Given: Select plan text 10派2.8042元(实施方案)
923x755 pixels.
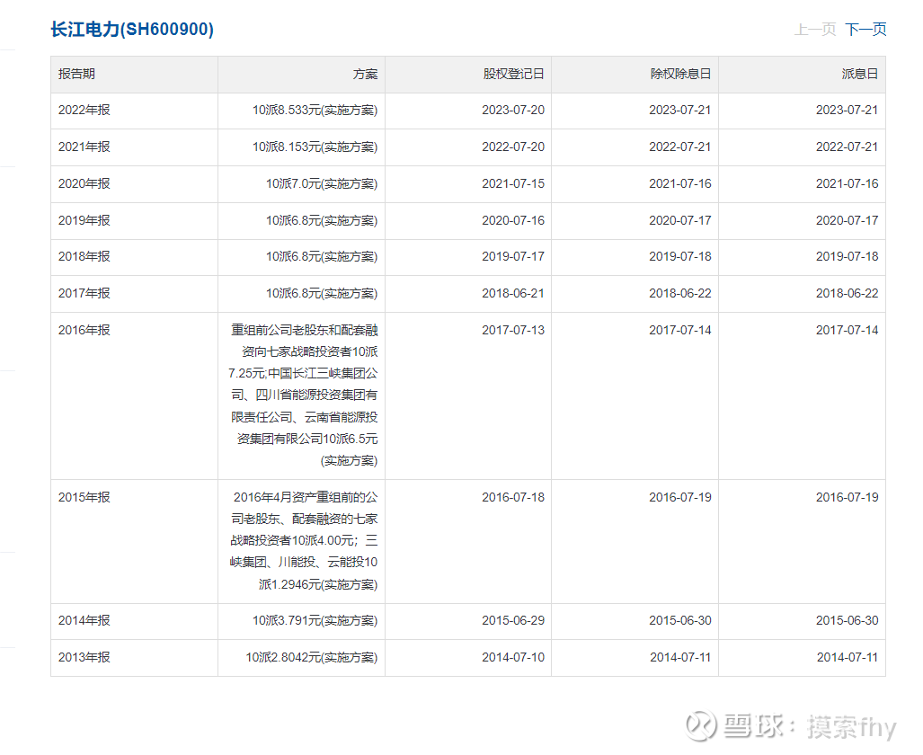Looking at the screenshot, I should (311, 657).
